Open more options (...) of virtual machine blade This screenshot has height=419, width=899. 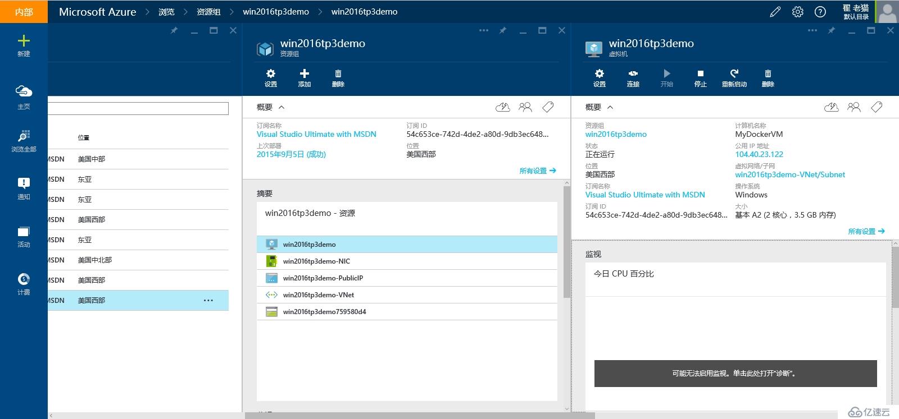click(812, 30)
